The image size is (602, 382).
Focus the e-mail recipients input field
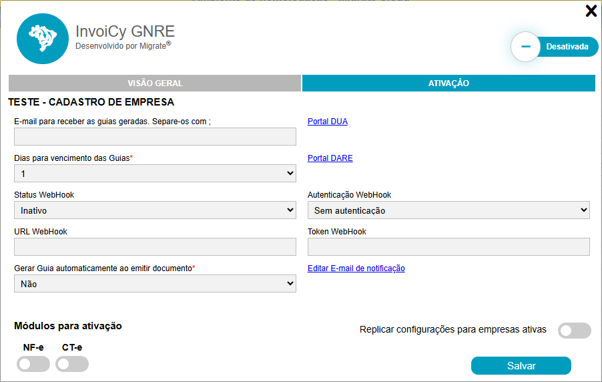click(x=155, y=137)
